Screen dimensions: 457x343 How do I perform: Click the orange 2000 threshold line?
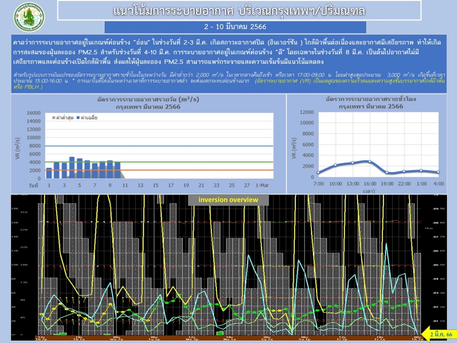tap(201, 170)
